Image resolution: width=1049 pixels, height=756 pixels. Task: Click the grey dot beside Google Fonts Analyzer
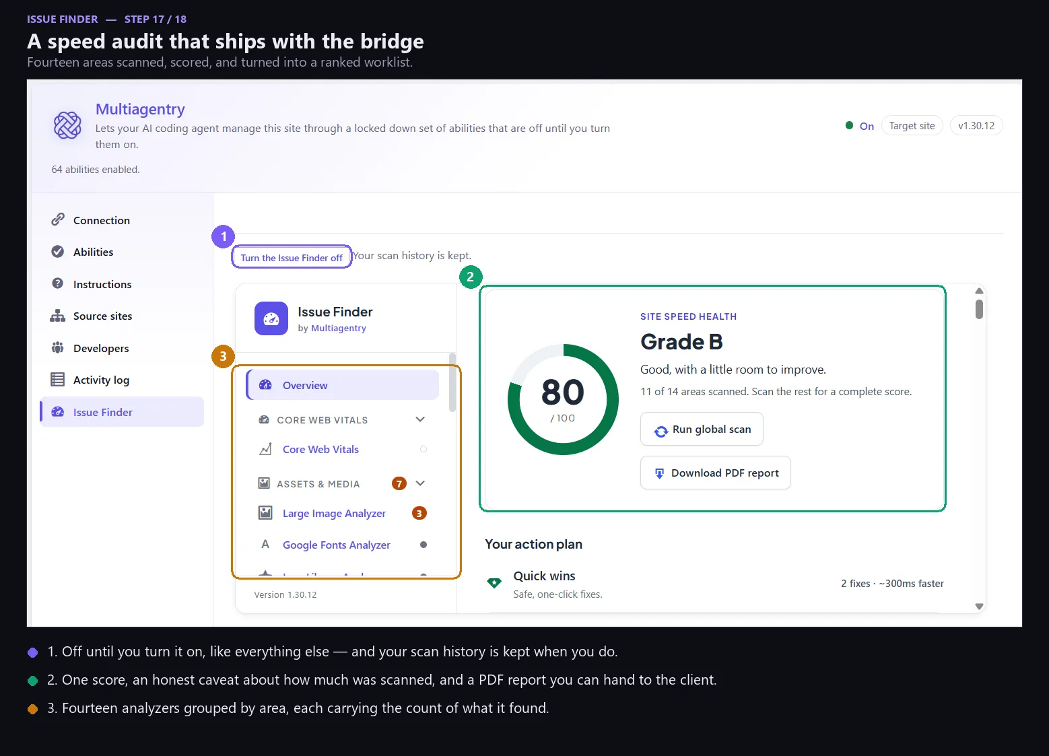point(424,545)
